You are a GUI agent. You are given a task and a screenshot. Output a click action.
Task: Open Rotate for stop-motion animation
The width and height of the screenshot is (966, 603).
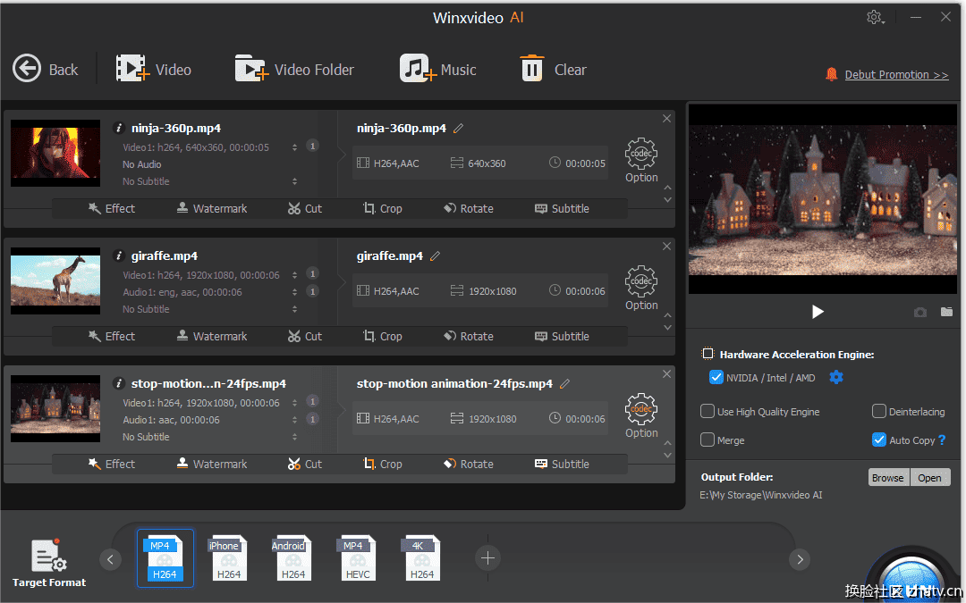(469, 464)
